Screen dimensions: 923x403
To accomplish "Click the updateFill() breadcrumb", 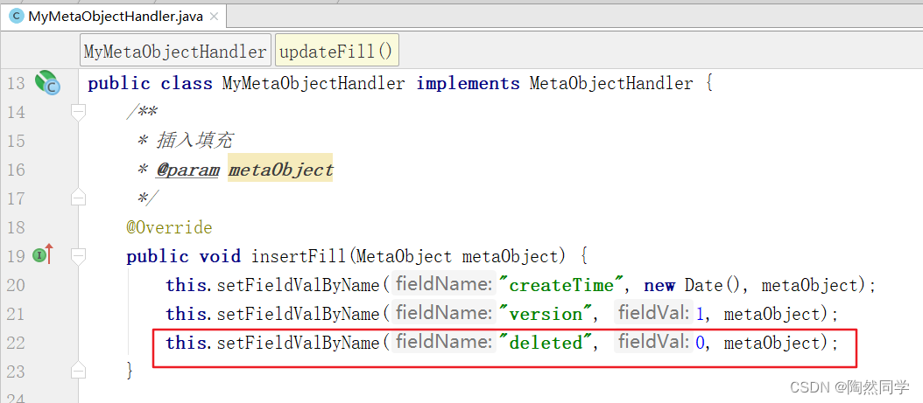I will (337, 52).
